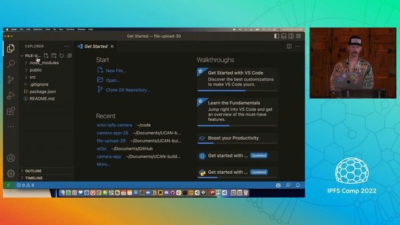The image size is (400, 225).
Task: Open Trash in the Dock
Action: [x=246, y=192]
